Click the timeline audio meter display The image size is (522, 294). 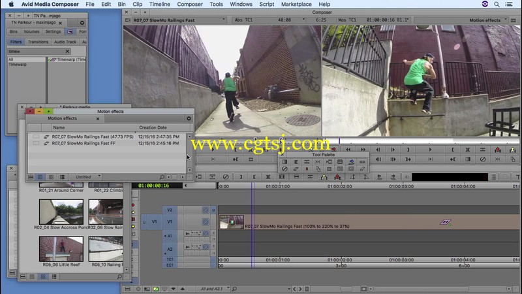click(450, 177)
